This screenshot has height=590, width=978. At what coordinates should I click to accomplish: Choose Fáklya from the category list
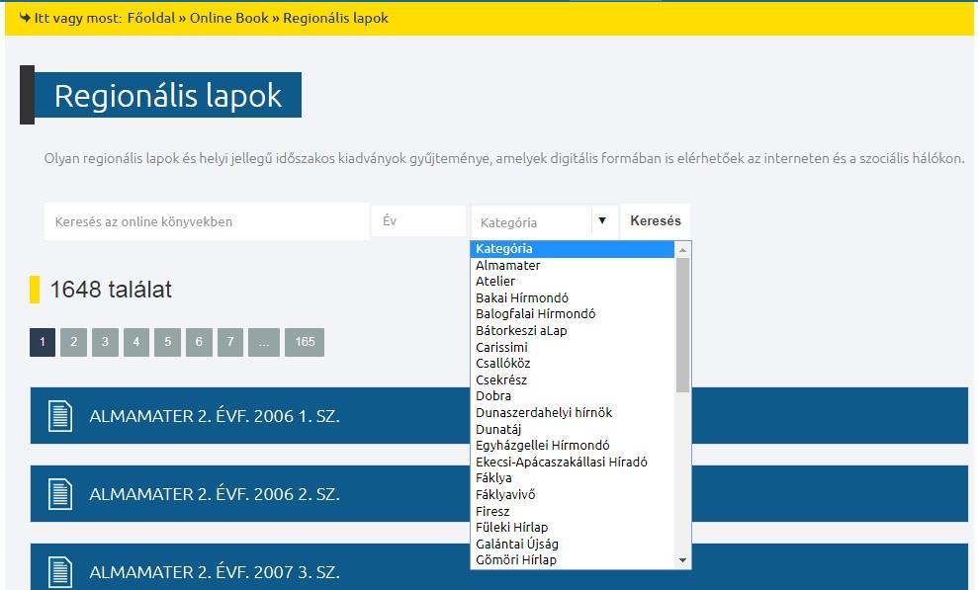click(573, 478)
